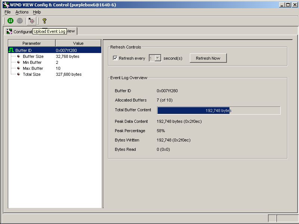Click the bullet icon next to Total Size
The height and width of the screenshot is (224, 299).
tap(18, 74)
